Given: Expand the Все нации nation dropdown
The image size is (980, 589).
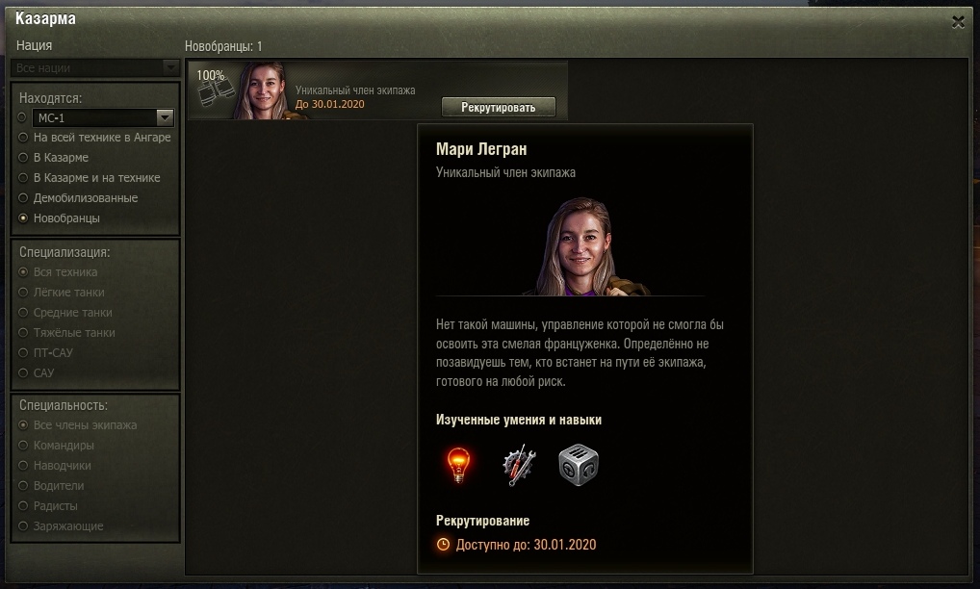Looking at the screenshot, I should pyautogui.click(x=95, y=67).
